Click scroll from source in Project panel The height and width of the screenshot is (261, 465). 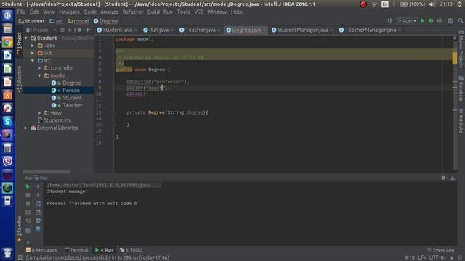click(x=62, y=30)
